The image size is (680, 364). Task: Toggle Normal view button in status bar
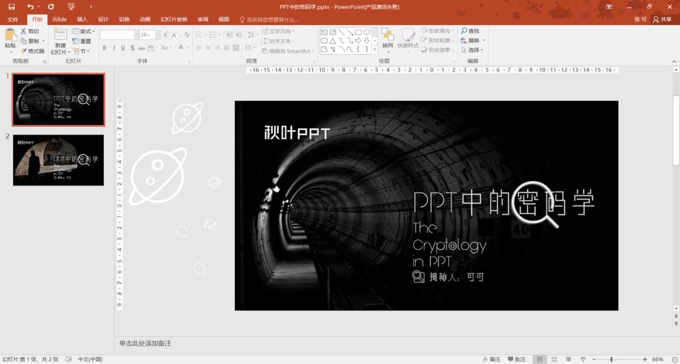point(539,359)
